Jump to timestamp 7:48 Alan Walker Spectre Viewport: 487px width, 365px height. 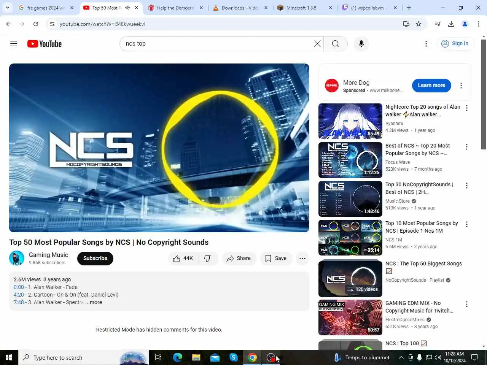pos(19,302)
